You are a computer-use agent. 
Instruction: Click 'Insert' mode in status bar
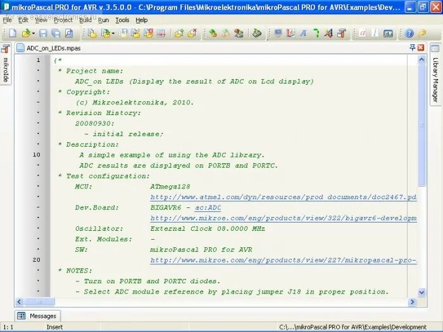[x=54, y=327]
